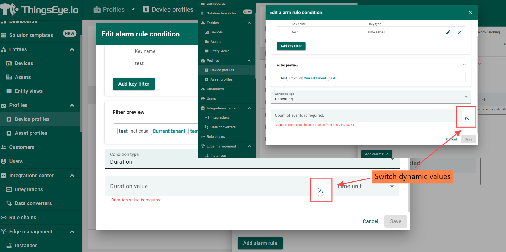Click into the Count of events field

(x=362, y=116)
